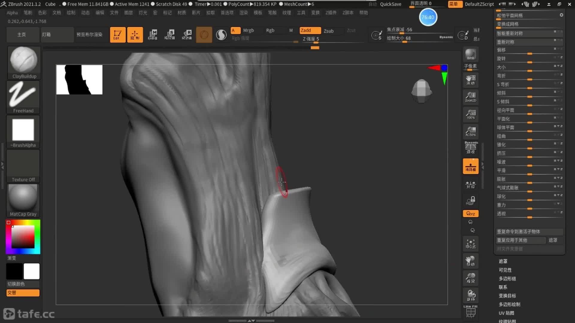Click the BPR render icon
This screenshot has width=575, height=323.
[x=470, y=54]
